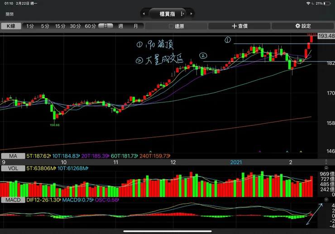Collapse the VOL panel with minus icon
The width and height of the screenshot is (335, 234).
326,168
